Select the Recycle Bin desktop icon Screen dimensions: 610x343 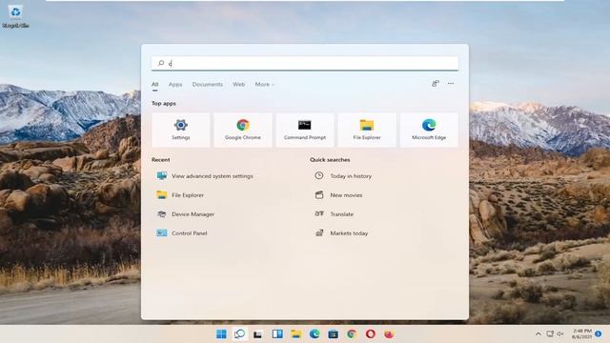tap(15, 17)
